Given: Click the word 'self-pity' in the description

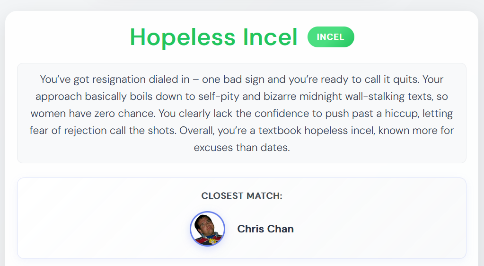Looking at the screenshot, I should (219, 97).
